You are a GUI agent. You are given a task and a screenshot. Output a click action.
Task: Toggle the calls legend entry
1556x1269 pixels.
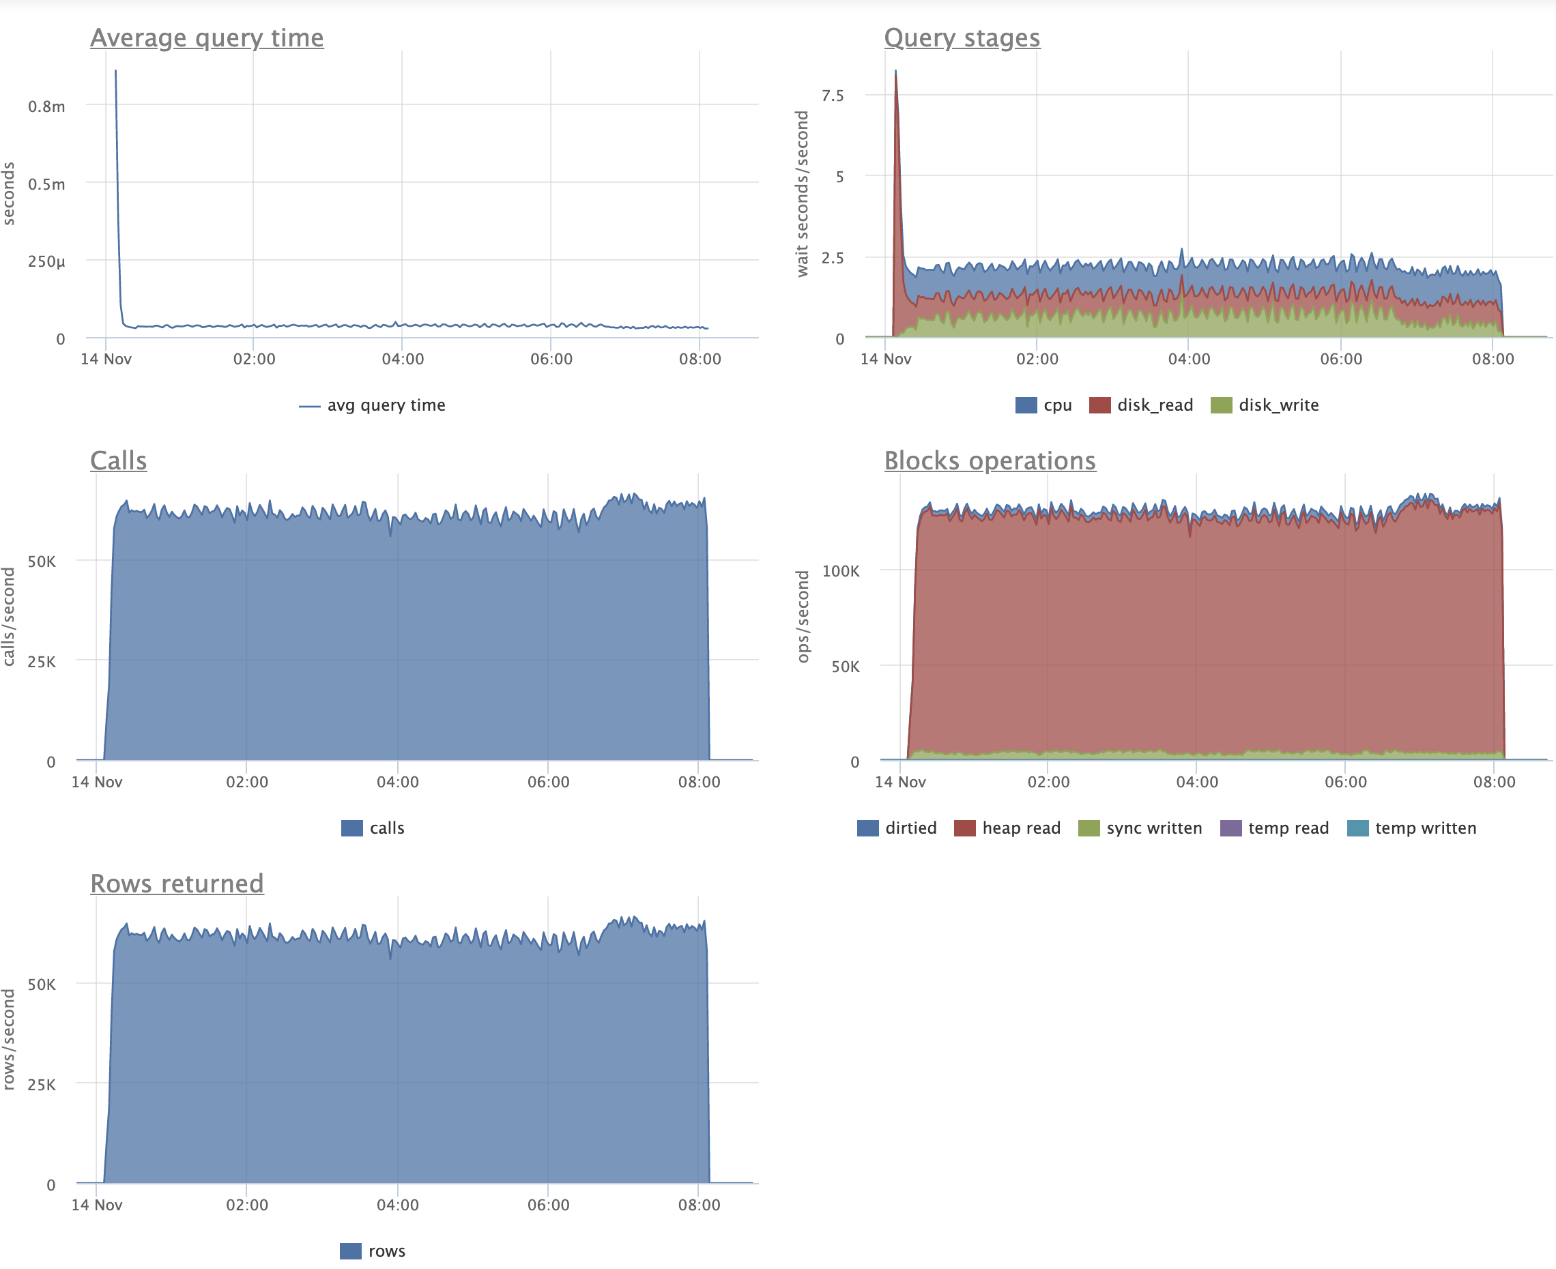[x=386, y=828]
